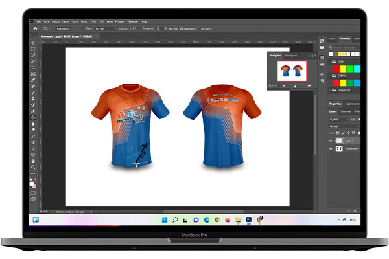Switch to the Channels tab
Image resolution: width=389 pixels, height=259 pixels.
[x=346, y=111]
